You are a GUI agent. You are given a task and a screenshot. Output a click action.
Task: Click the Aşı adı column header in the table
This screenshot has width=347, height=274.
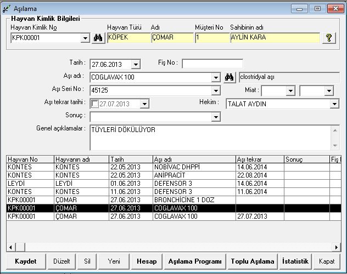coord(194,159)
